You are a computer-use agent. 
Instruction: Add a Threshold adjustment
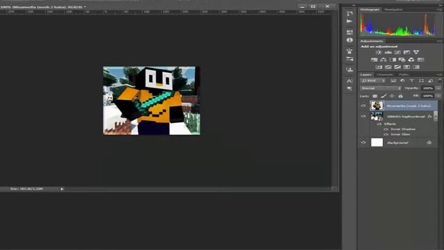click(x=398, y=67)
